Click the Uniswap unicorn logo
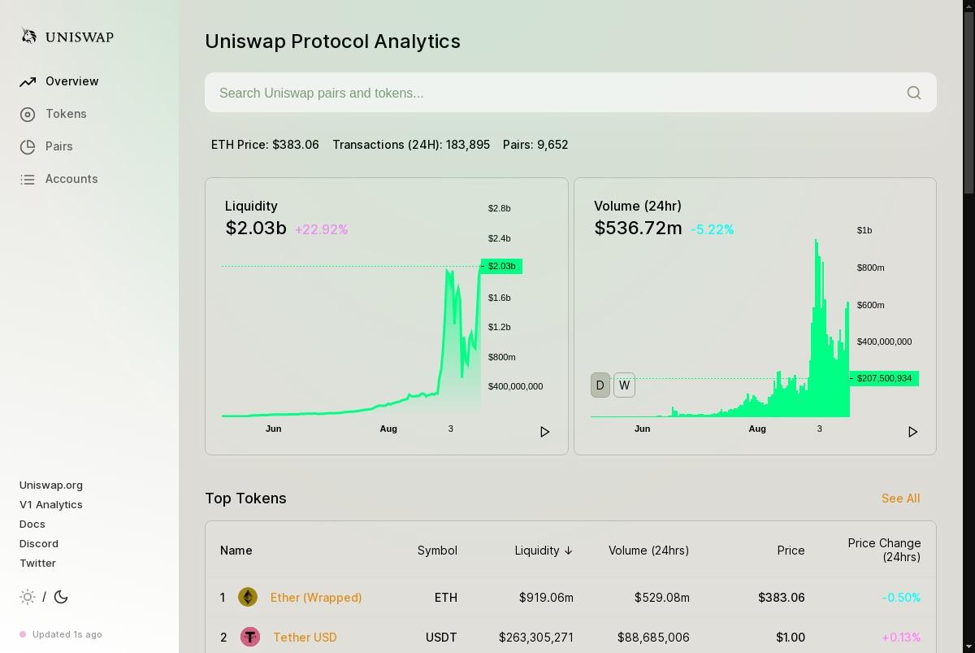Image resolution: width=975 pixels, height=653 pixels. (29, 36)
